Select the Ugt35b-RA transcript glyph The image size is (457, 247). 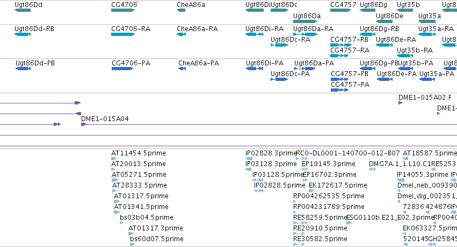(405, 56)
